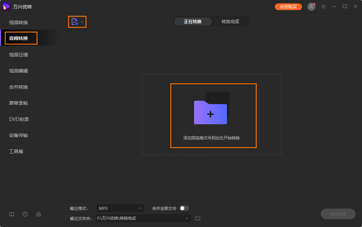Open the add-file dropdown arrow in toolbar

81,21
